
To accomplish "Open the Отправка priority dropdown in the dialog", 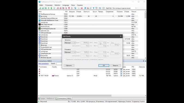I will coord(70,52).
